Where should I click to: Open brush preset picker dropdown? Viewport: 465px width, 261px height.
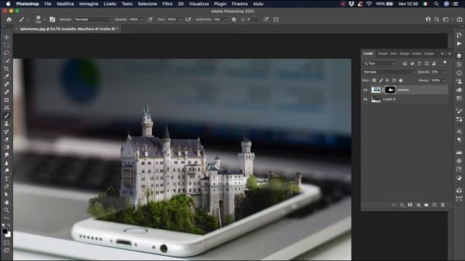[44, 20]
